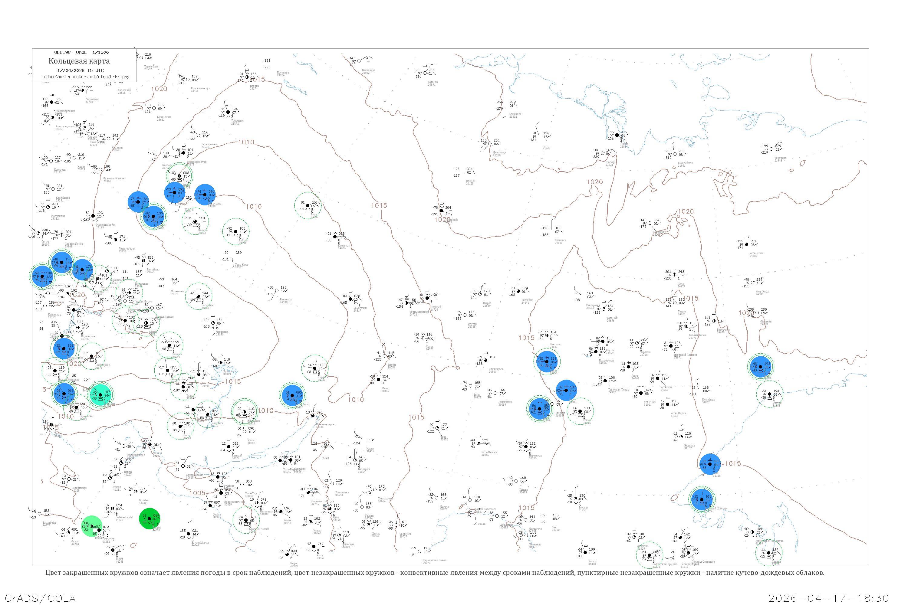Open the meteocenter.net/circ/UEEE.png link
908x605 pixels.
tap(85, 77)
